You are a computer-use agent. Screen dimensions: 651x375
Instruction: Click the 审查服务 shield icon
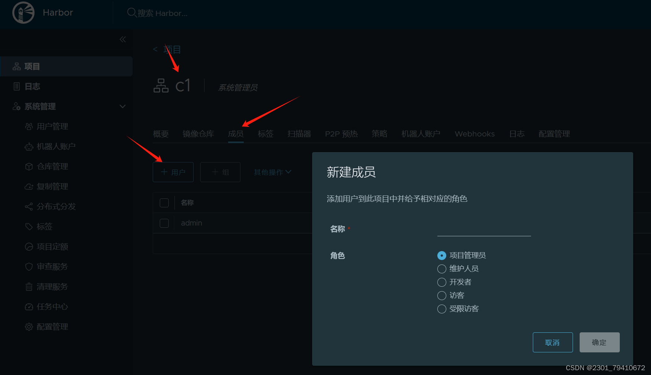click(29, 267)
